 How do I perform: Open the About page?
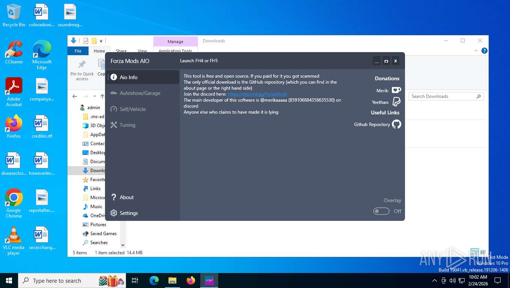click(x=142, y=197)
